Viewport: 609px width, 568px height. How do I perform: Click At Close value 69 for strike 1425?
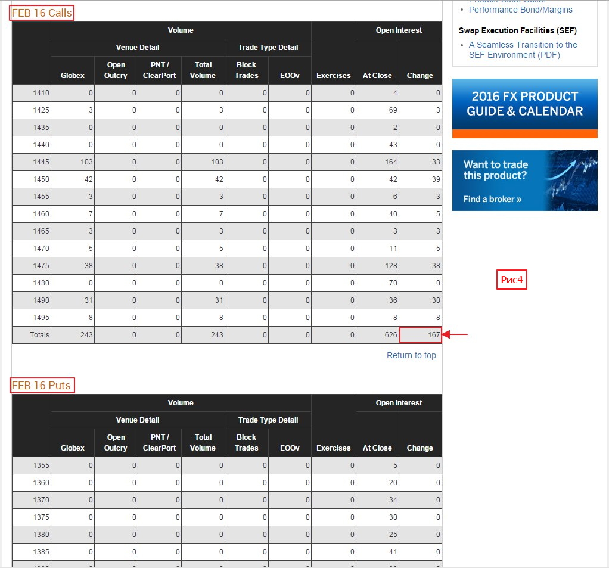[x=393, y=110]
